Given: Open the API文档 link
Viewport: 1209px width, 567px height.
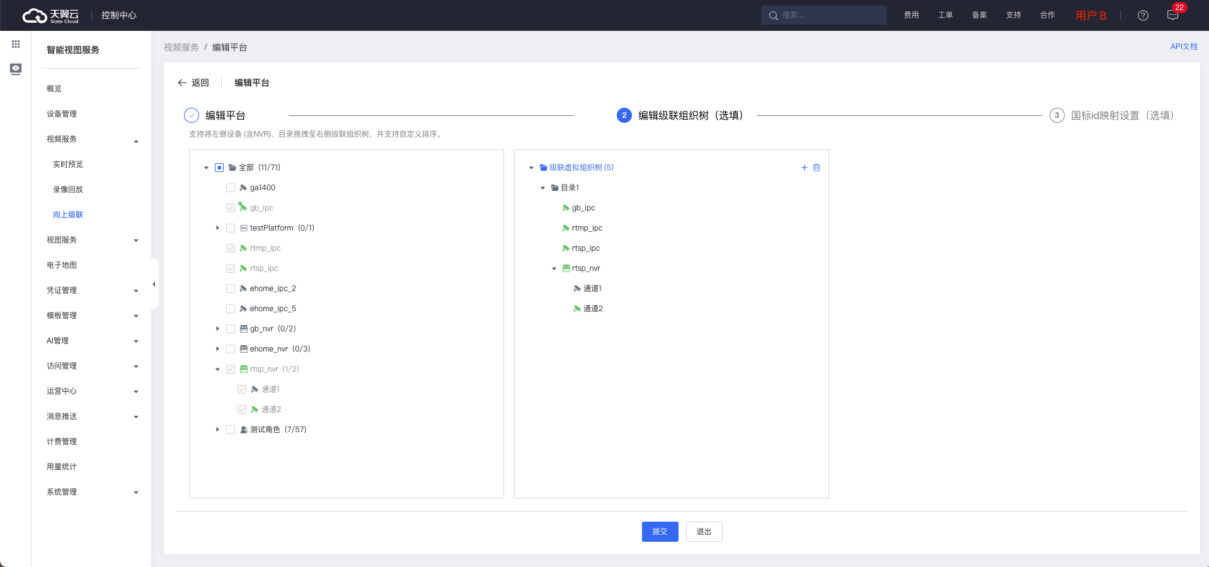Looking at the screenshot, I should coord(1183,47).
